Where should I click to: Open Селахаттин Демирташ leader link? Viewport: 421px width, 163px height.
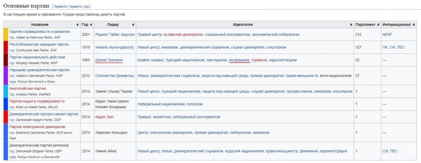pyautogui.click(x=115, y=76)
